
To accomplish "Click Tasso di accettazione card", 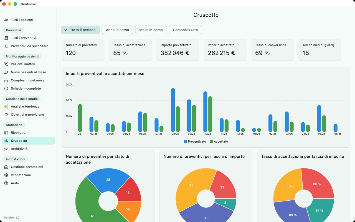I will pos(130,50).
